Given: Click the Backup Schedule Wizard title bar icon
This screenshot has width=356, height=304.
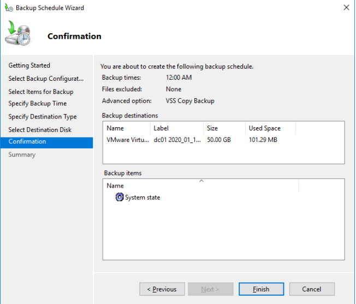Looking at the screenshot, I should 9,8.
